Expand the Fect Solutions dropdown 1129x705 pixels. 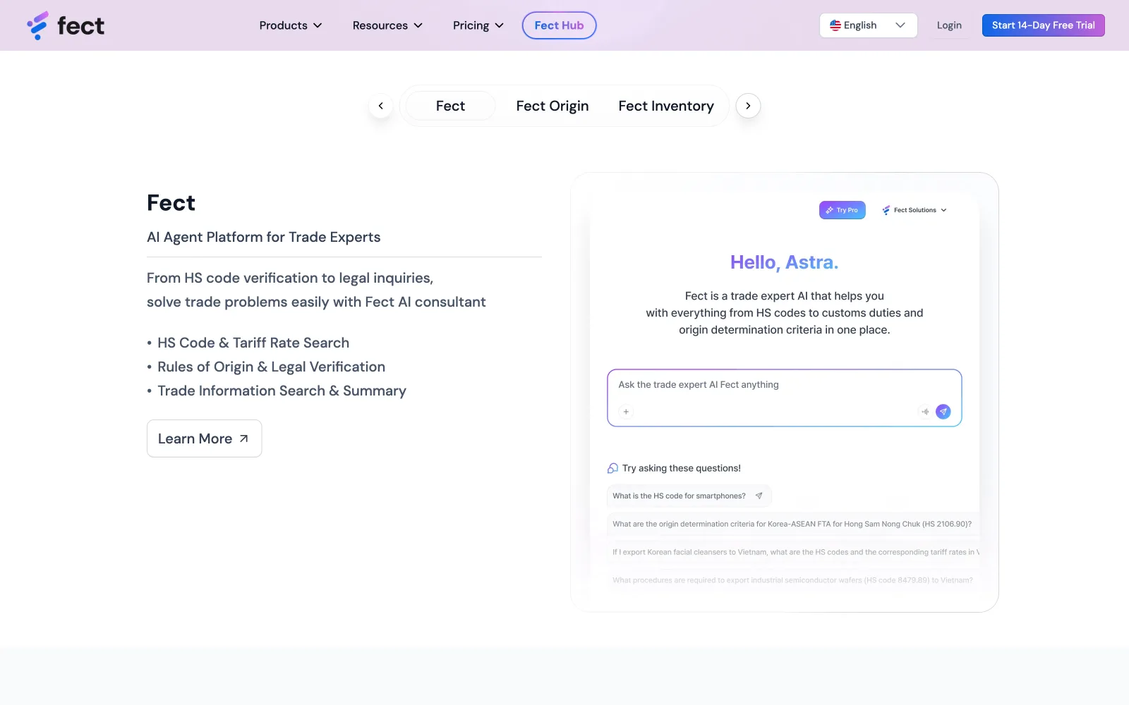click(914, 210)
